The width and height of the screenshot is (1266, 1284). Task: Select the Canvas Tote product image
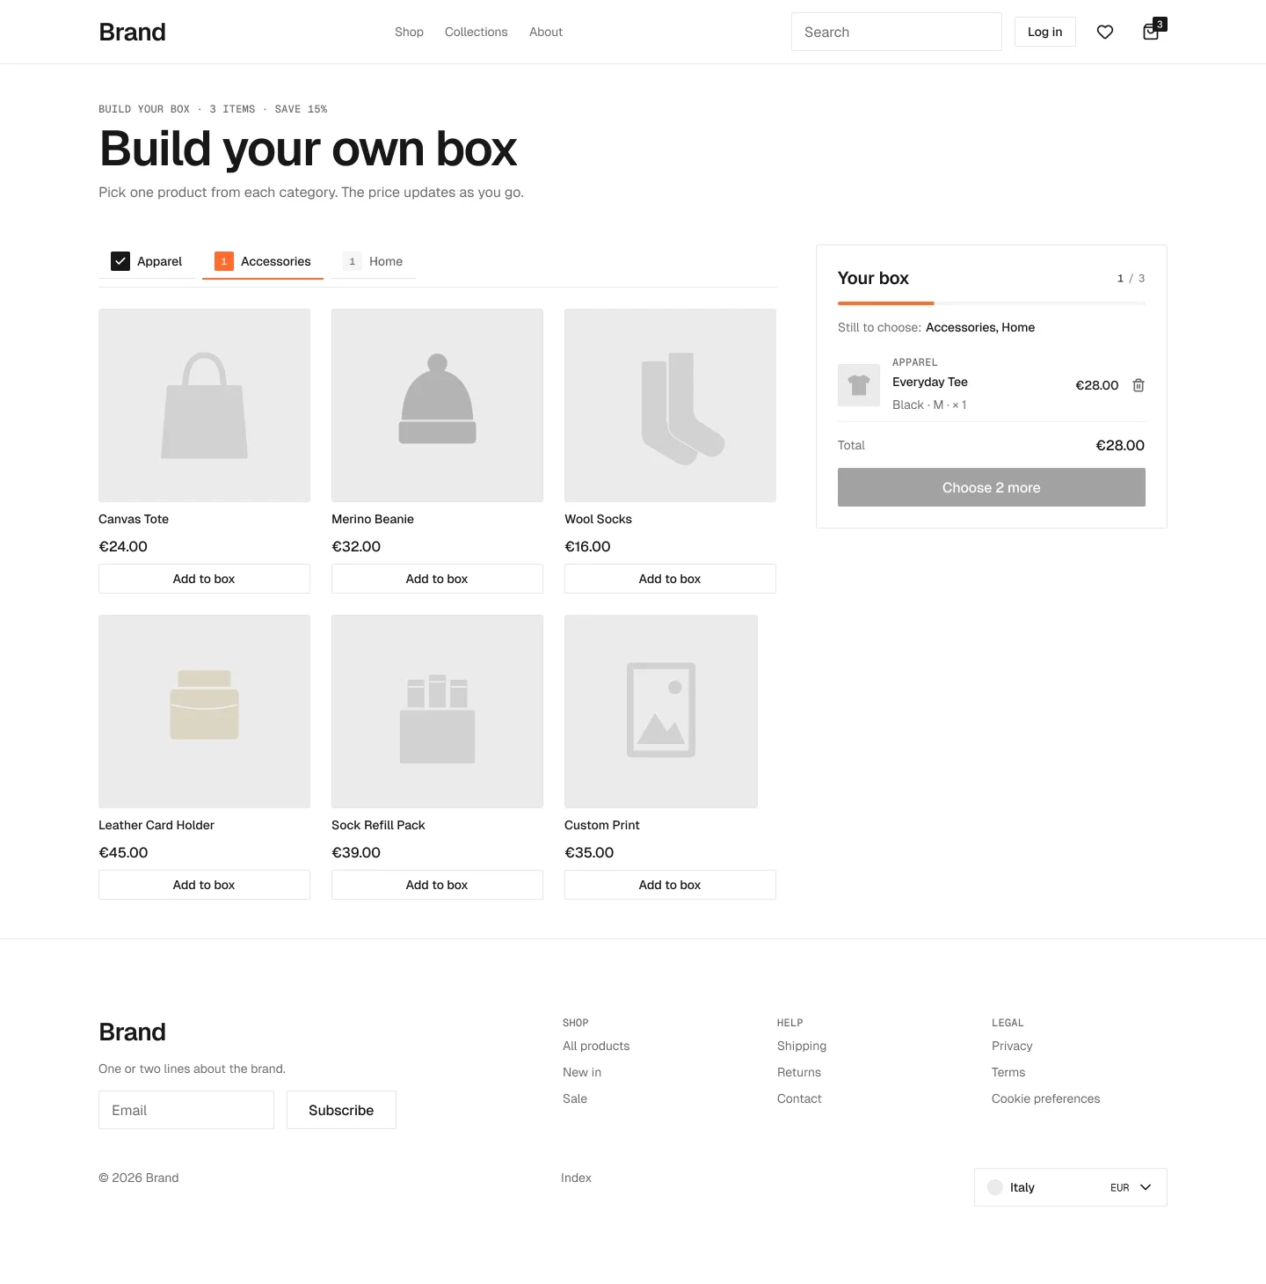pos(204,405)
